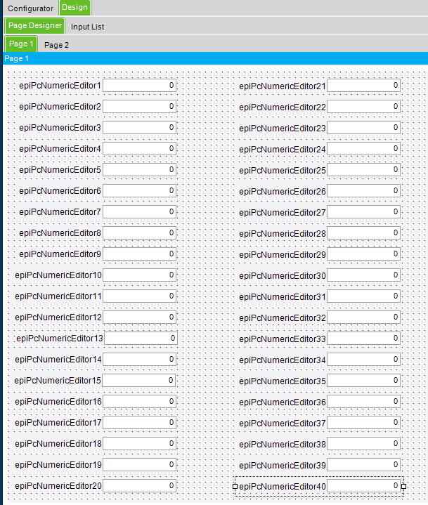428x505 pixels.
Task: Focus the epiPcNumericEditor12 value box
Action: 140,317
